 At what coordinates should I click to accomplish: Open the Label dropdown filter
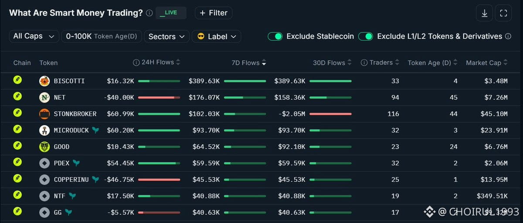216,37
